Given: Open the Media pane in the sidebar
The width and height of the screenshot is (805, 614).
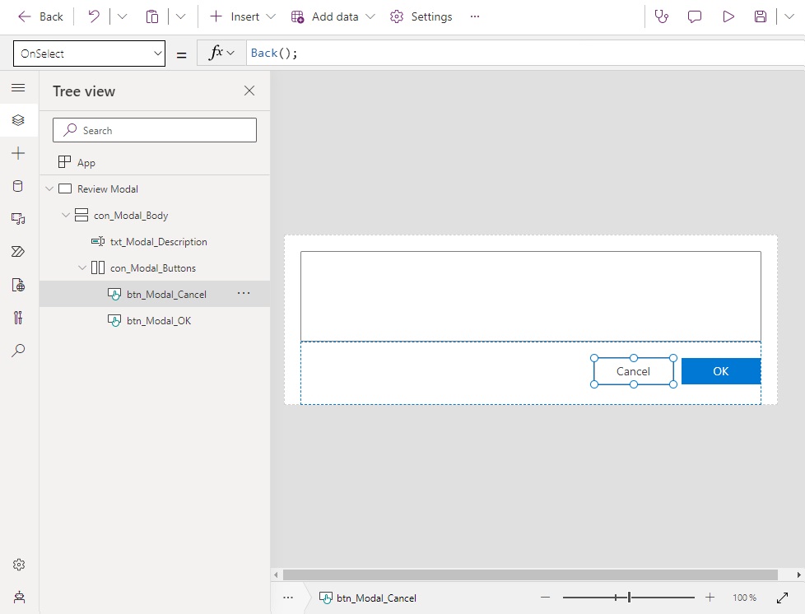Looking at the screenshot, I should (18, 219).
